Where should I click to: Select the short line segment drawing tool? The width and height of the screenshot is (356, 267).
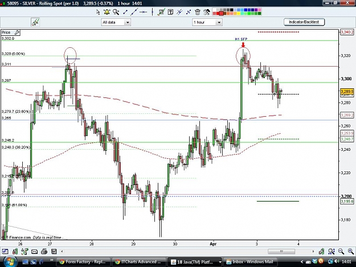(125, 12)
